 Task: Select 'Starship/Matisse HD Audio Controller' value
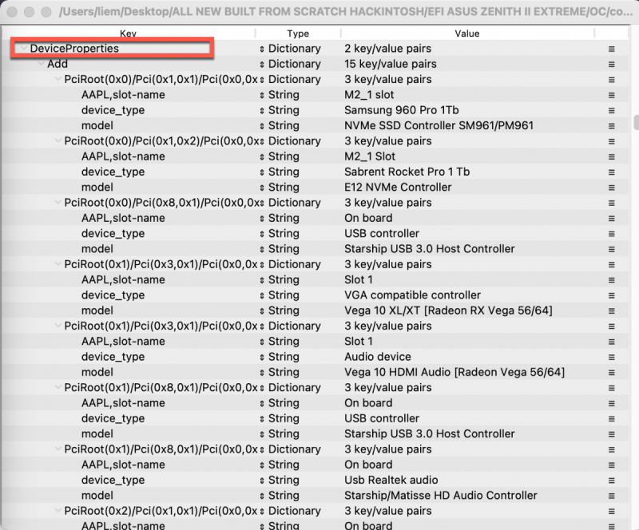point(441,496)
